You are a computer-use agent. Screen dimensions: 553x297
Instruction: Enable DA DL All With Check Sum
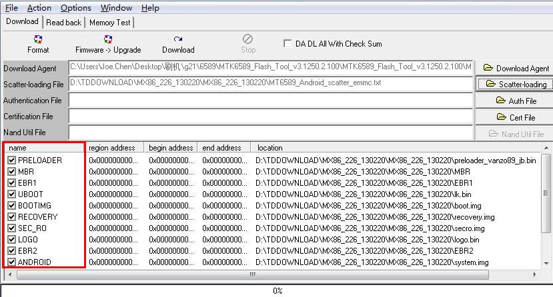point(288,43)
